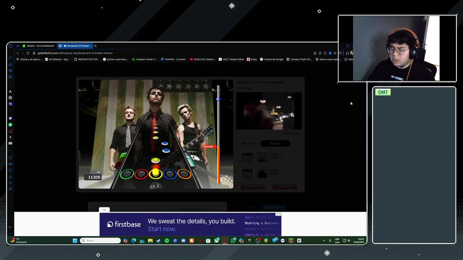Click Start now in firstbase ad
This screenshot has height=260, width=463.
[162, 229]
